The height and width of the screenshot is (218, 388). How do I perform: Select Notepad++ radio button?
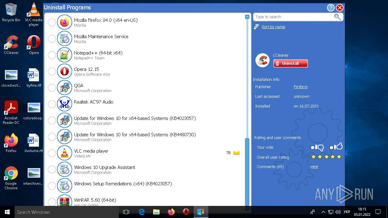[52, 55]
